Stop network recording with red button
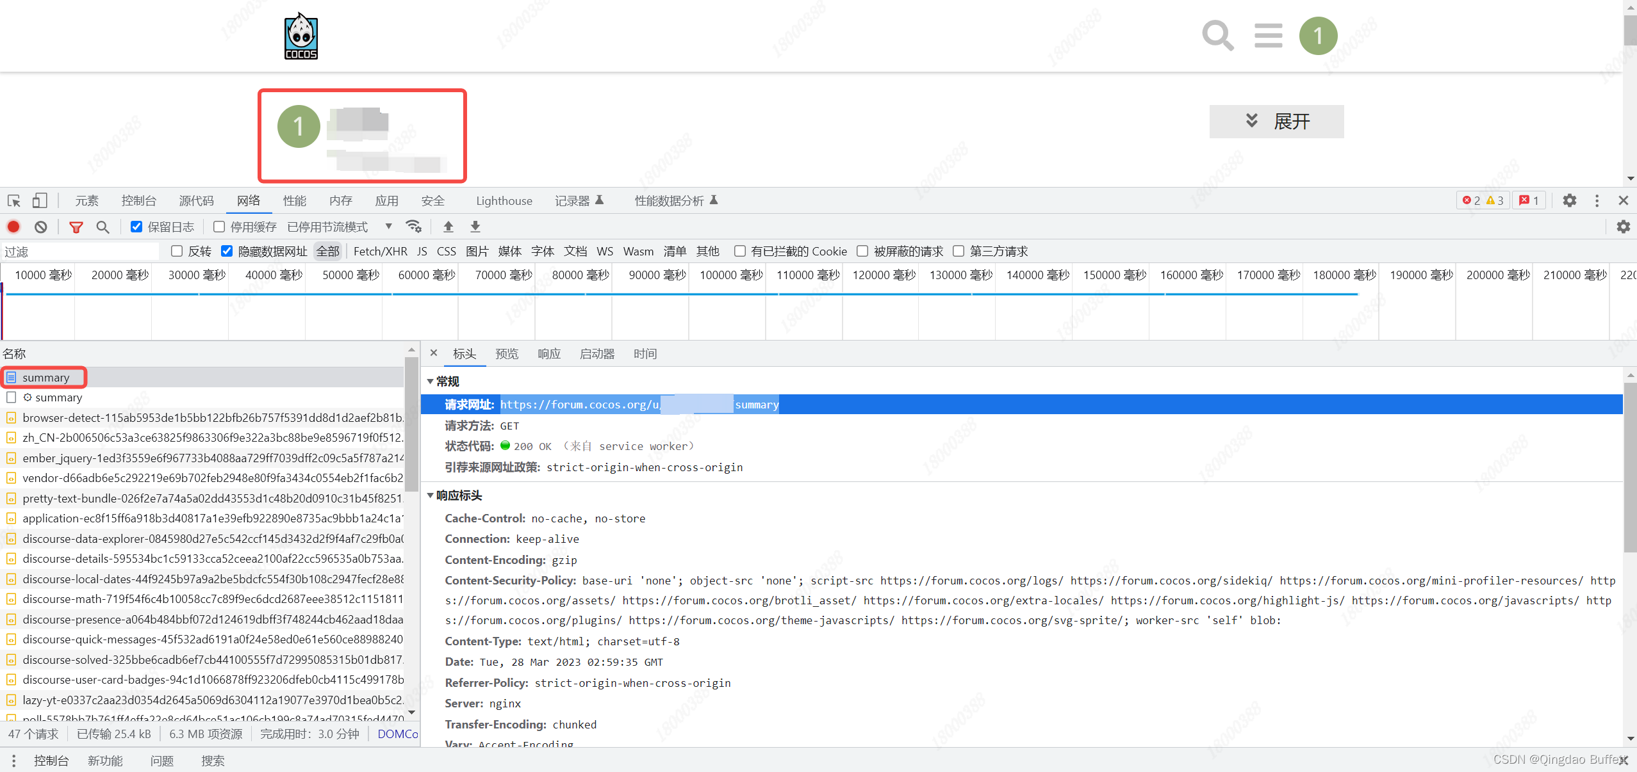 (x=13, y=227)
